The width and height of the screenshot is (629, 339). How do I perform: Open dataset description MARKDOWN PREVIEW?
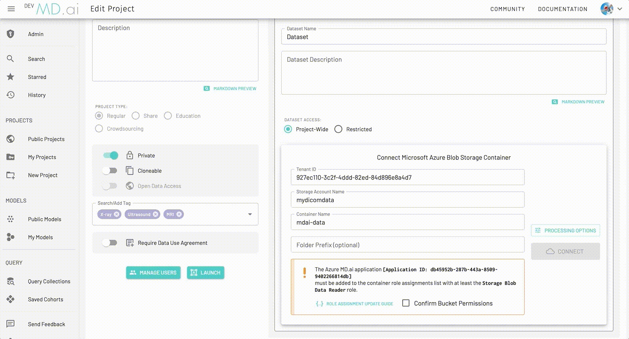point(578,102)
